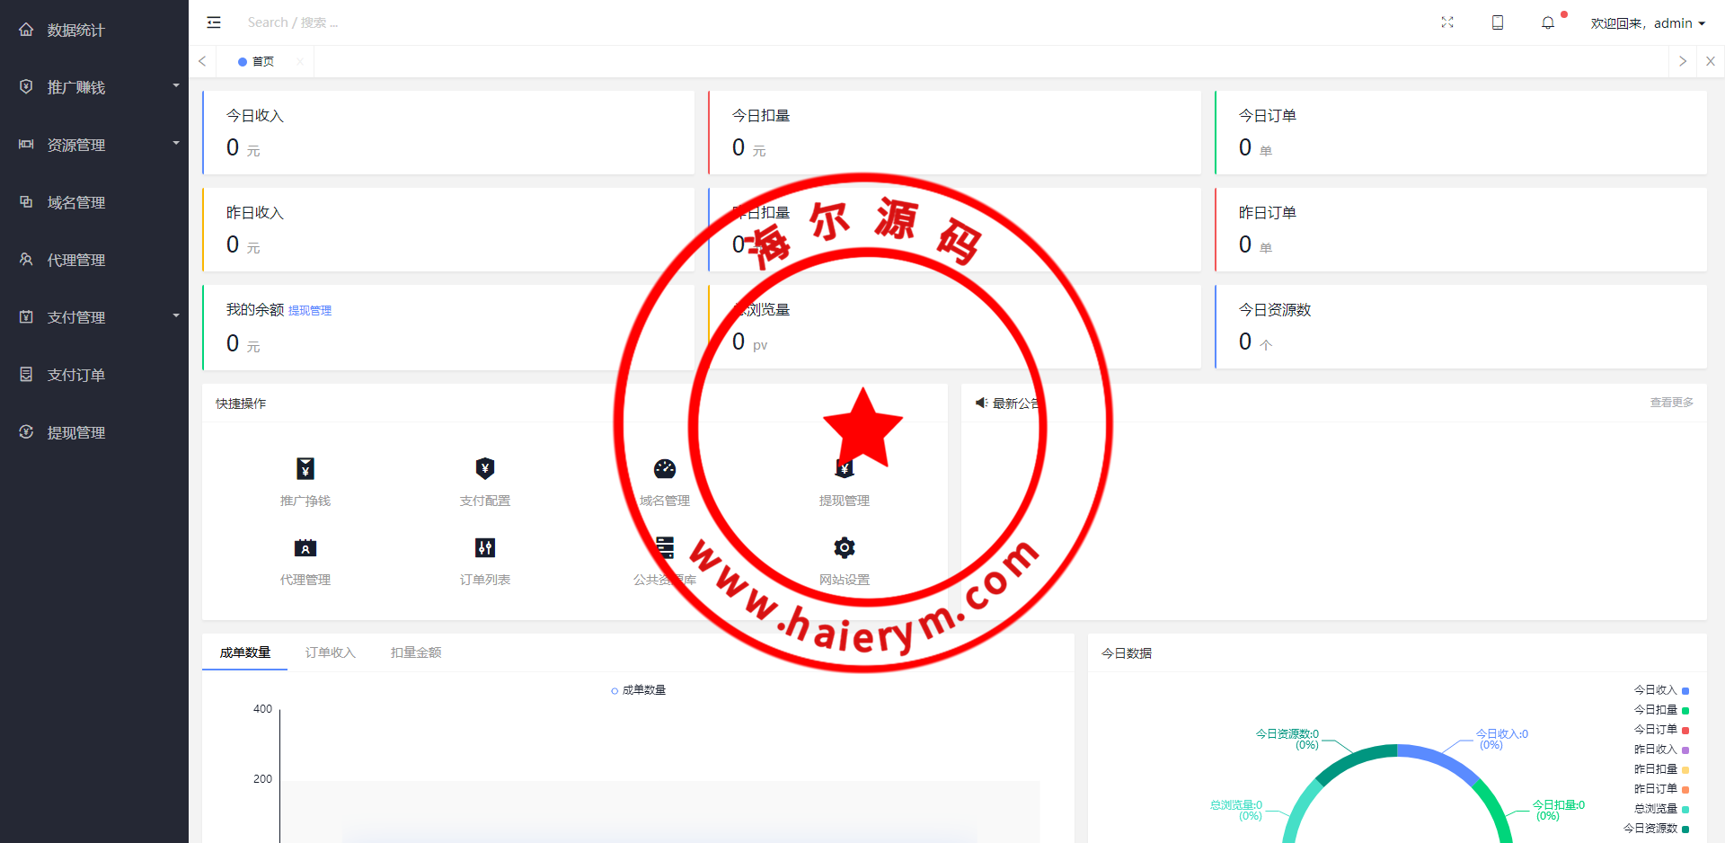Open 订单列表 quick action icon
Image resolution: width=1725 pixels, height=843 pixels.
point(485,548)
